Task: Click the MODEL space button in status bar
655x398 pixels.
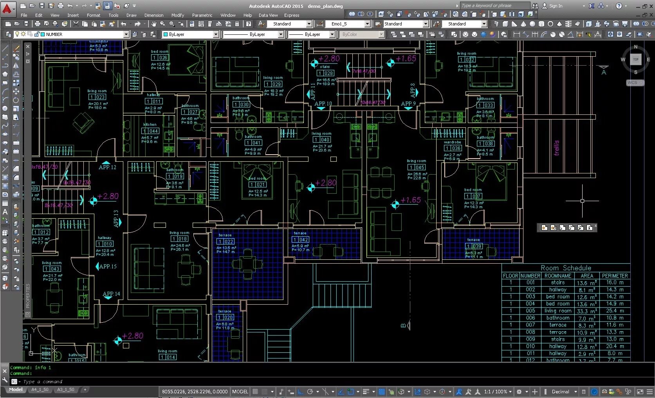Action: tap(240, 391)
